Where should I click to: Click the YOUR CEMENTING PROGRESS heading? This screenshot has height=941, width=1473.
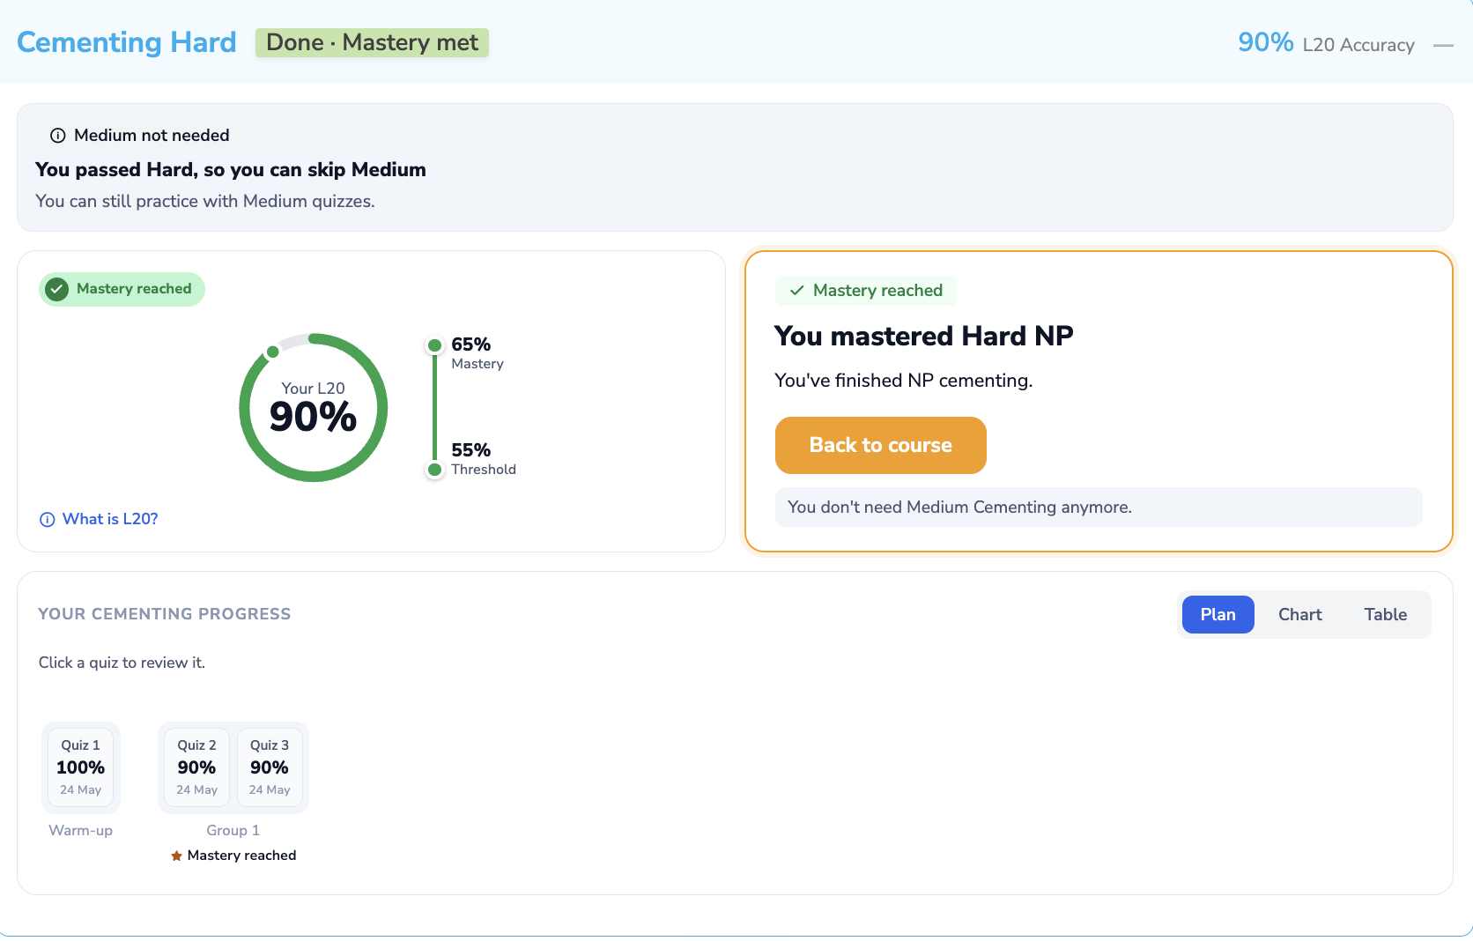165,614
